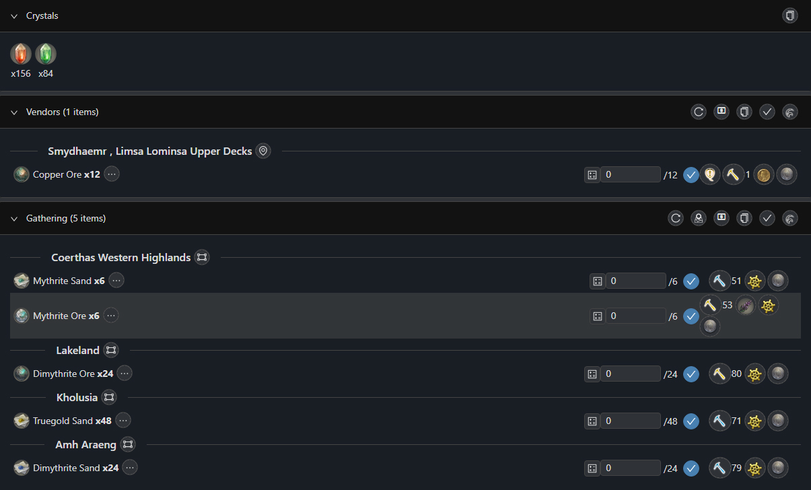Collapse the Crystals section

13,15
